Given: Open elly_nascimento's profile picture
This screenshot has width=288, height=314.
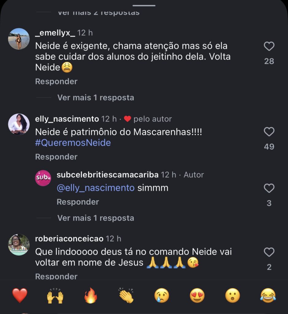Looking at the screenshot, I should [x=19, y=124].
